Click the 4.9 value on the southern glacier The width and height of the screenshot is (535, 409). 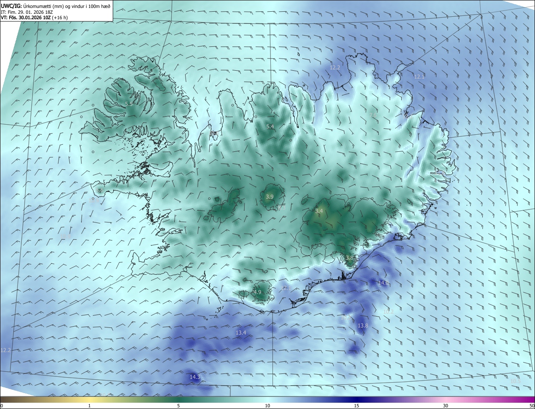257,292
